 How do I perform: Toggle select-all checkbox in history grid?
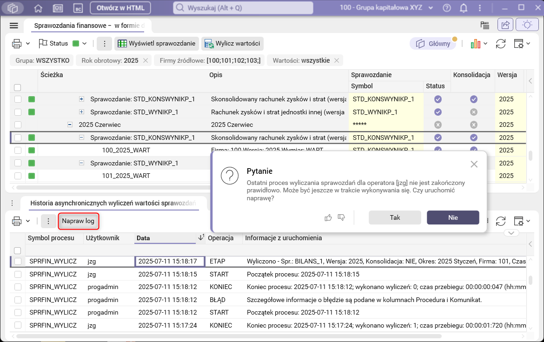pyautogui.click(x=17, y=250)
